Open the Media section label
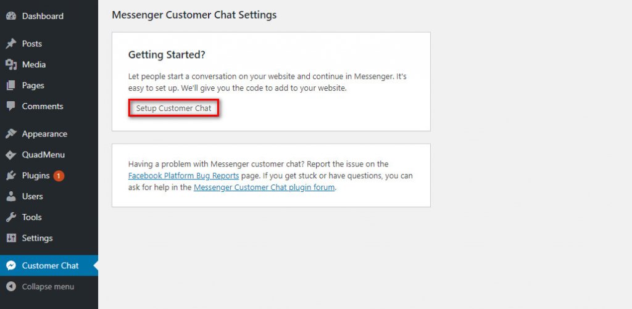The image size is (632, 309). pos(34,65)
